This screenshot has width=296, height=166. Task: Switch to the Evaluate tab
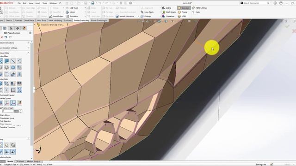tap(68, 20)
